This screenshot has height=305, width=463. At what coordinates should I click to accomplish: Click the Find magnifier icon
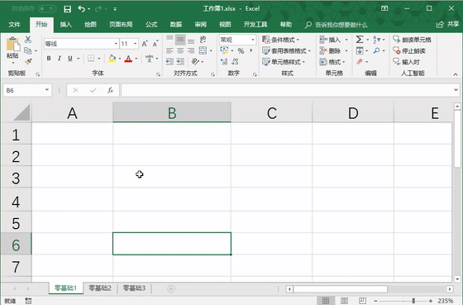coord(376,50)
